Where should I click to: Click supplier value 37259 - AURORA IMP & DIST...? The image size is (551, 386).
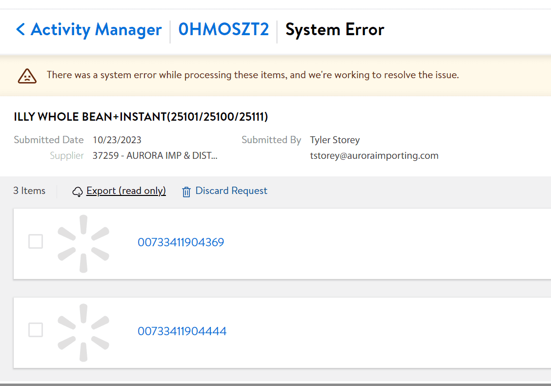tap(155, 155)
